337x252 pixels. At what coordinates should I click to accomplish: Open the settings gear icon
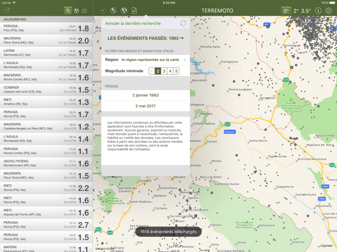328,10
